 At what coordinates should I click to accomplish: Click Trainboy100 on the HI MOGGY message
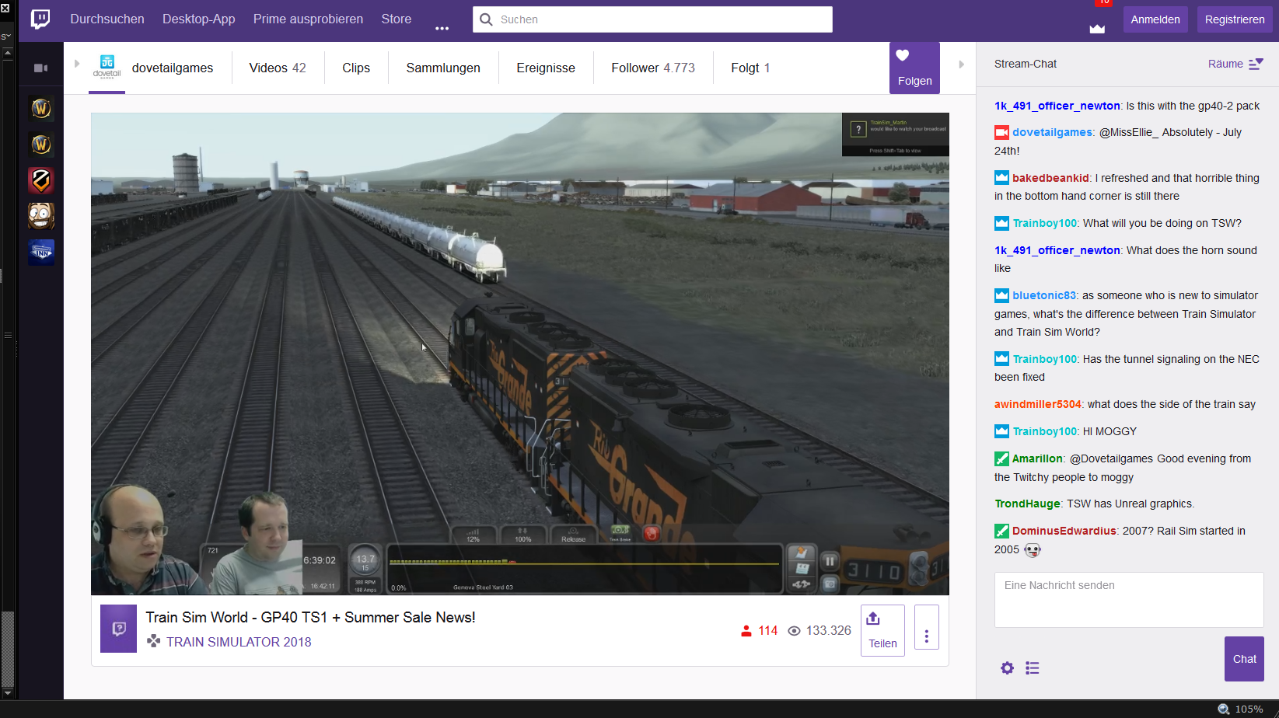click(1045, 431)
